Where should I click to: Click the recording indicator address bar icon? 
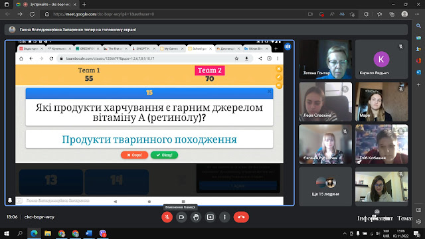321,14
